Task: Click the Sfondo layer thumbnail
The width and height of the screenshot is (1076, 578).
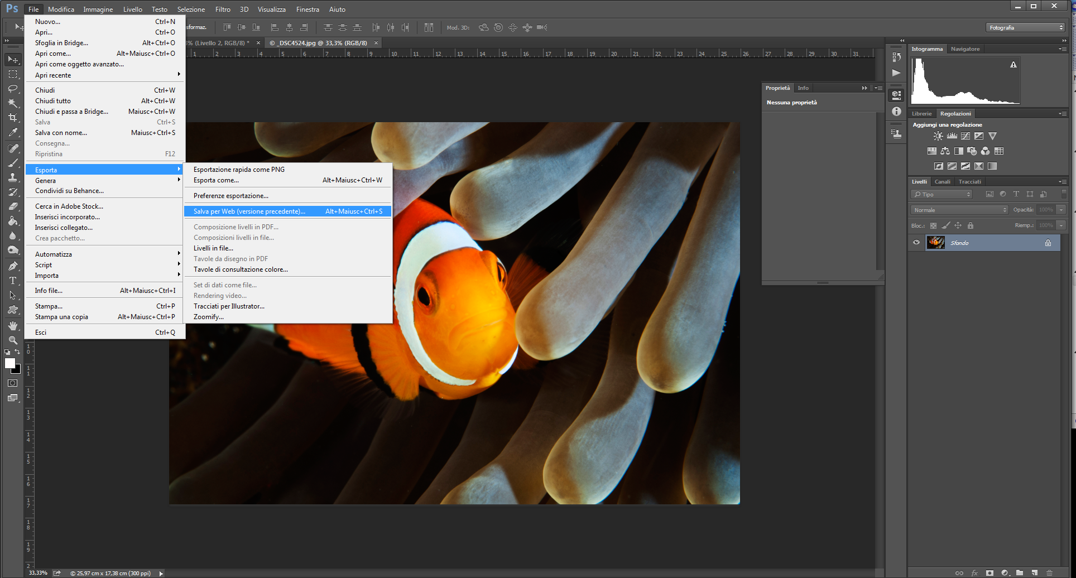Action: click(935, 243)
